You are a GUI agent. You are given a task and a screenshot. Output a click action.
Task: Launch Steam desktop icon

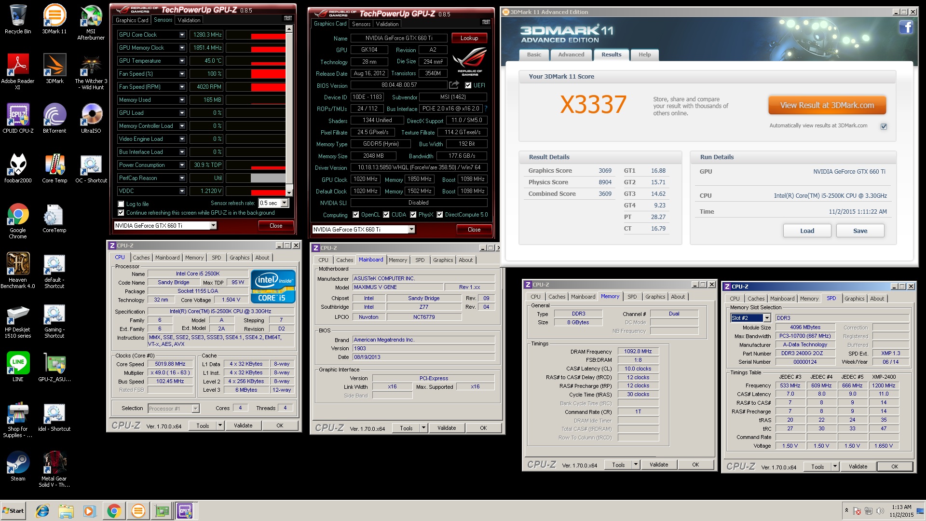tap(18, 466)
